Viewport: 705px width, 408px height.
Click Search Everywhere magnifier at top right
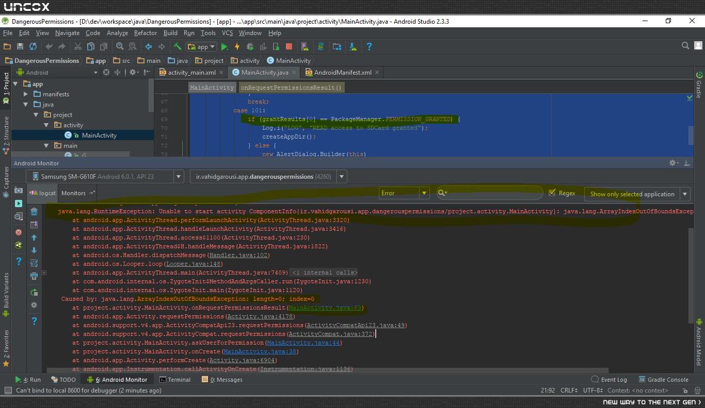[x=685, y=46]
